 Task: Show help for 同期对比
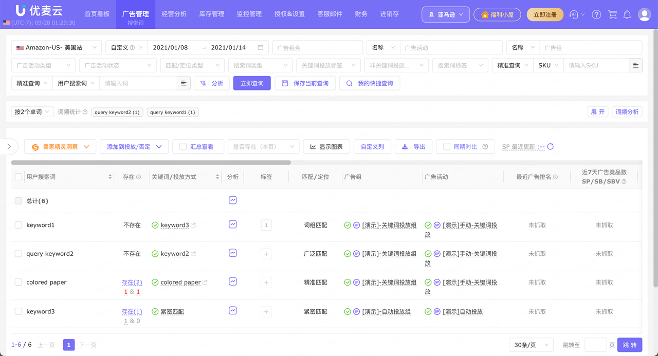(x=485, y=147)
